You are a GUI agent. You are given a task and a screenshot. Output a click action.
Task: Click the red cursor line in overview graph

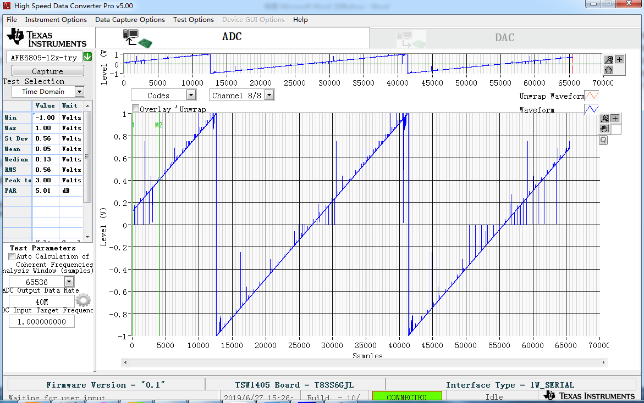coord(573,64)
